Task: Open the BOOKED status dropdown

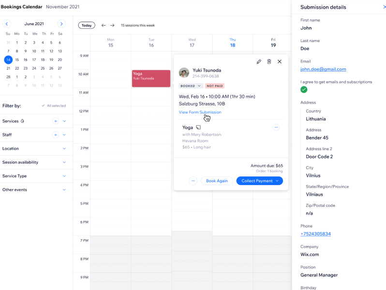Action: tap(190, 86)
